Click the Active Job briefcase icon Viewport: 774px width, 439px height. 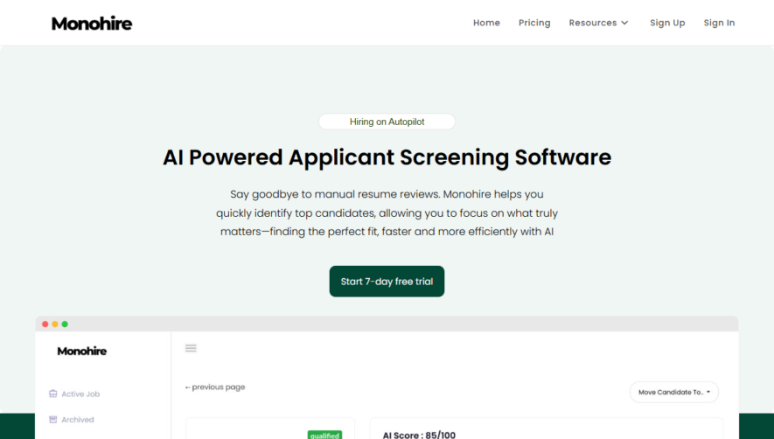(x=52, y=394)
